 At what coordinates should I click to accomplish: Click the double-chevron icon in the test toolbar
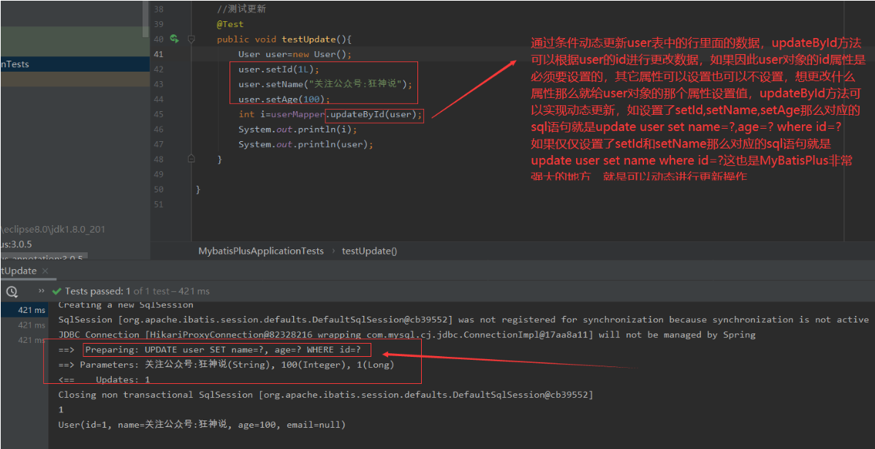(x=42, y=290)
